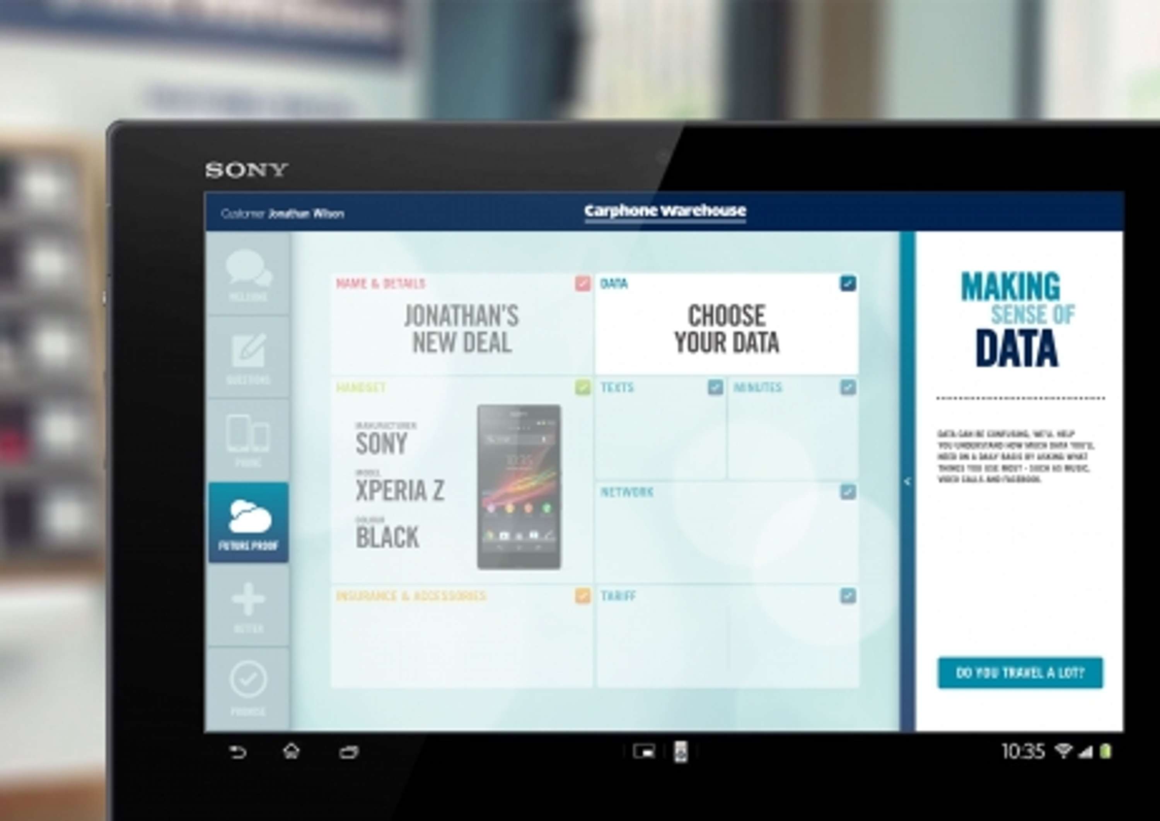Viewport: 1160px width, 821px height.
Task: Toggle the Name & Details checkbox
Action: click(583, 283)
